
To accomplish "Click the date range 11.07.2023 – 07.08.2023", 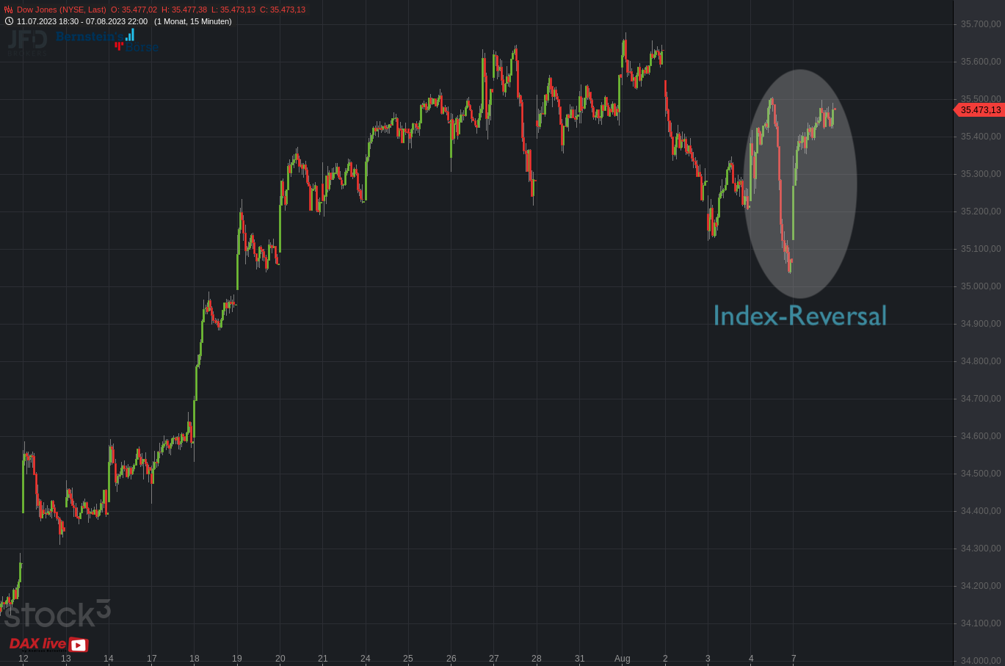I will (x=82, y=21).
